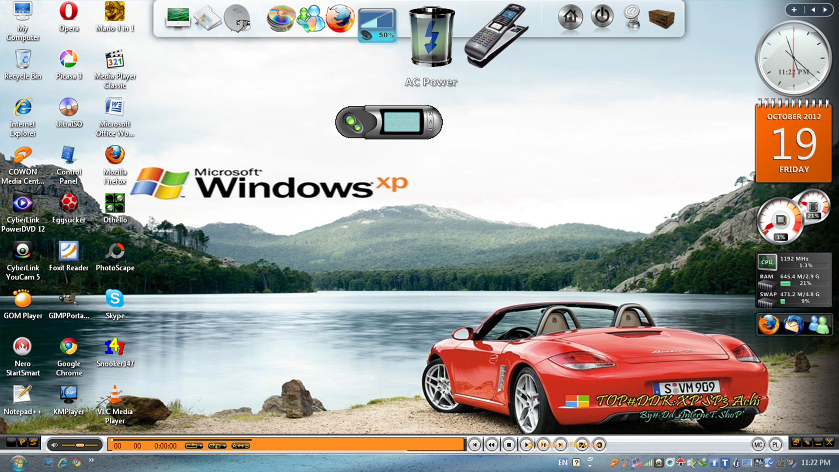Click the taskbar clock 11:22 PM

[816, 462]
